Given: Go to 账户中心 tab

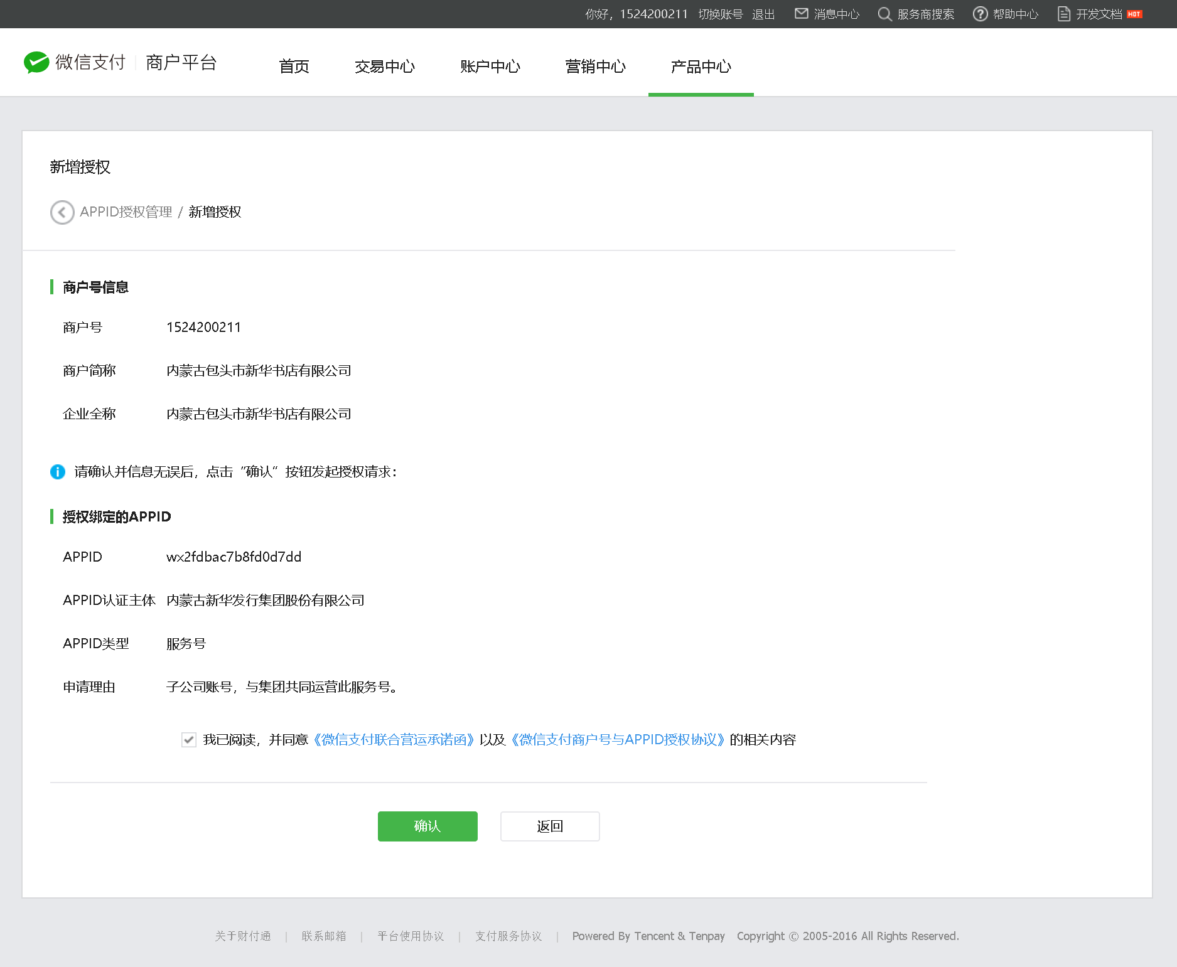Looking at the screenshot, I should click(x=490, y=67).
